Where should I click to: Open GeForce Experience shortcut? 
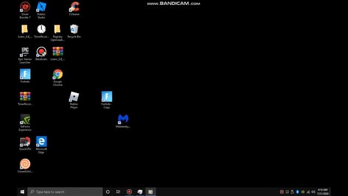pyautogui.click(x=25, y=122)
